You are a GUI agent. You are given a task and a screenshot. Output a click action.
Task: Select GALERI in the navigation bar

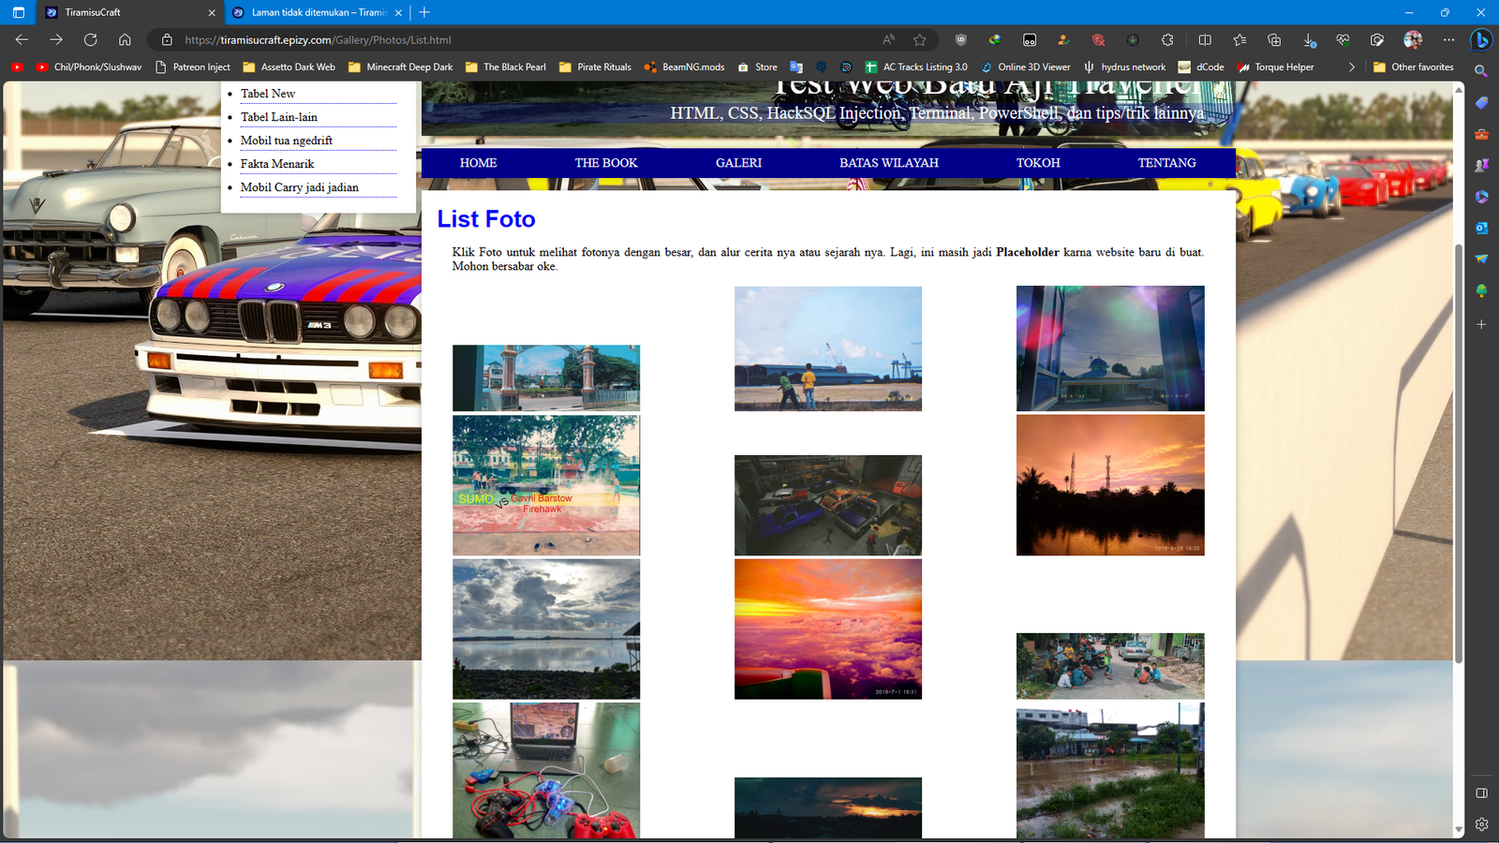pos(738,162)
